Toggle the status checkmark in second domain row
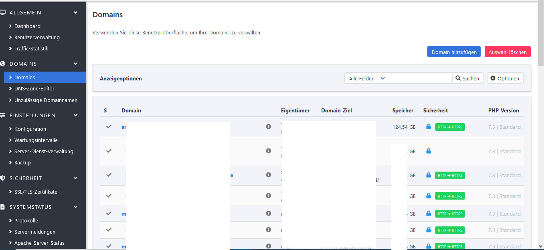This screenshot has height=250, width=544. coord(109,151)
